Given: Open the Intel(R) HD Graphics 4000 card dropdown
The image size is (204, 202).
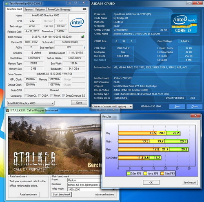Looking at the screenshot, I should pos(31,103).
